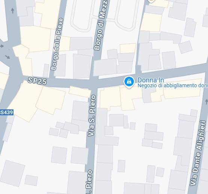Click the diagonal down-right traffic arrow
Image resolution: width=208 pixels, height=194 pixels.
7,57
